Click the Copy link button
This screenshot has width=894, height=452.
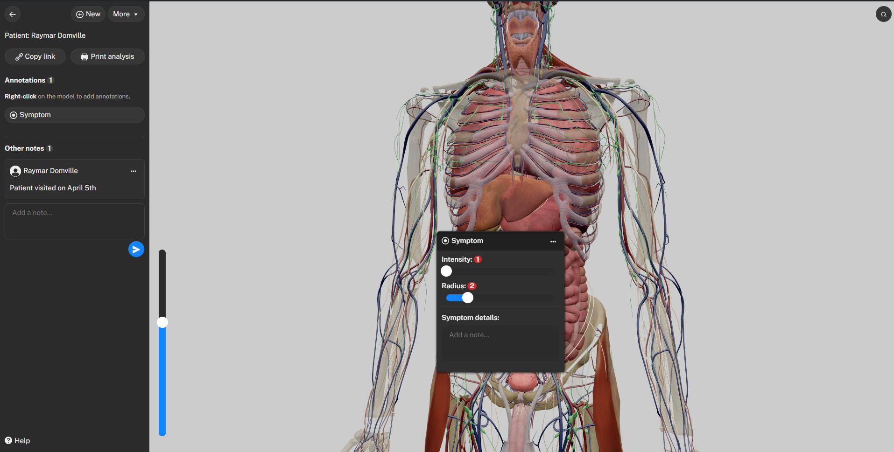tap(35, 56)
